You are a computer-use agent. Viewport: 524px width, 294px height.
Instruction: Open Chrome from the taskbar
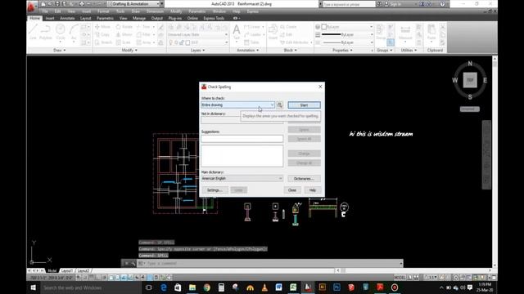click(207, 287)
